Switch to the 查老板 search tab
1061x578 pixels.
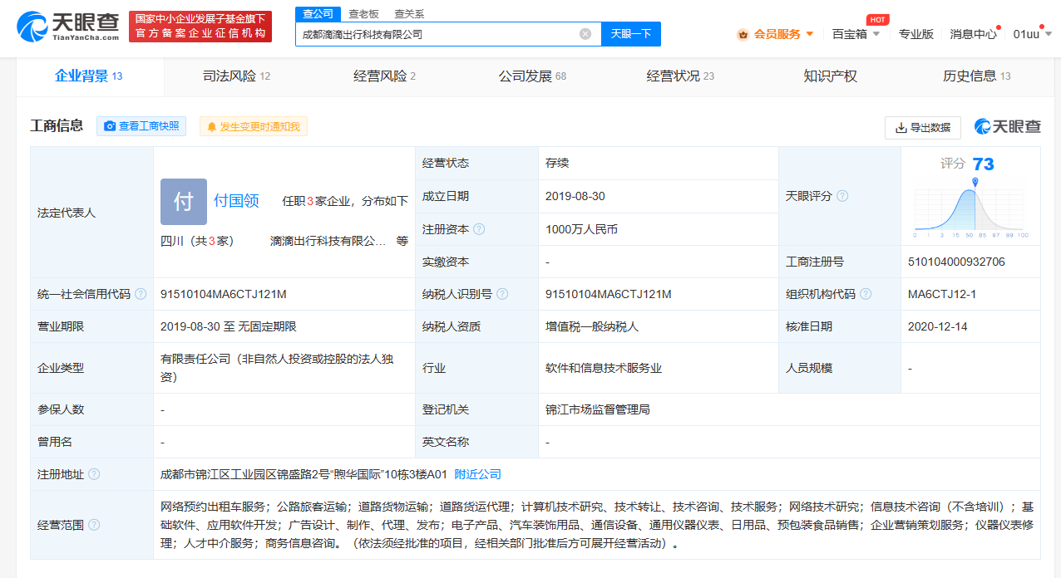(x=363, y=13)
